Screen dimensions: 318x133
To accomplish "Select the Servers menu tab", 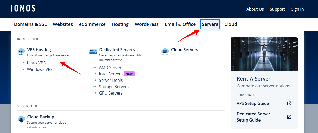I will [210, 24].
